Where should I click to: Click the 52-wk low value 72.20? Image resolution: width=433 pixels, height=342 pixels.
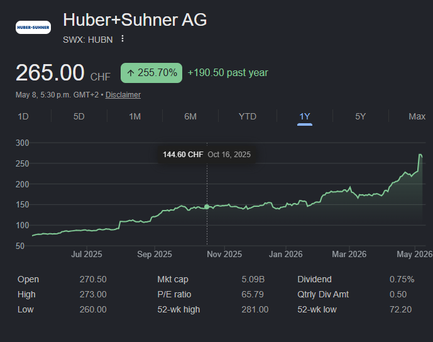[x=401, y=309]
